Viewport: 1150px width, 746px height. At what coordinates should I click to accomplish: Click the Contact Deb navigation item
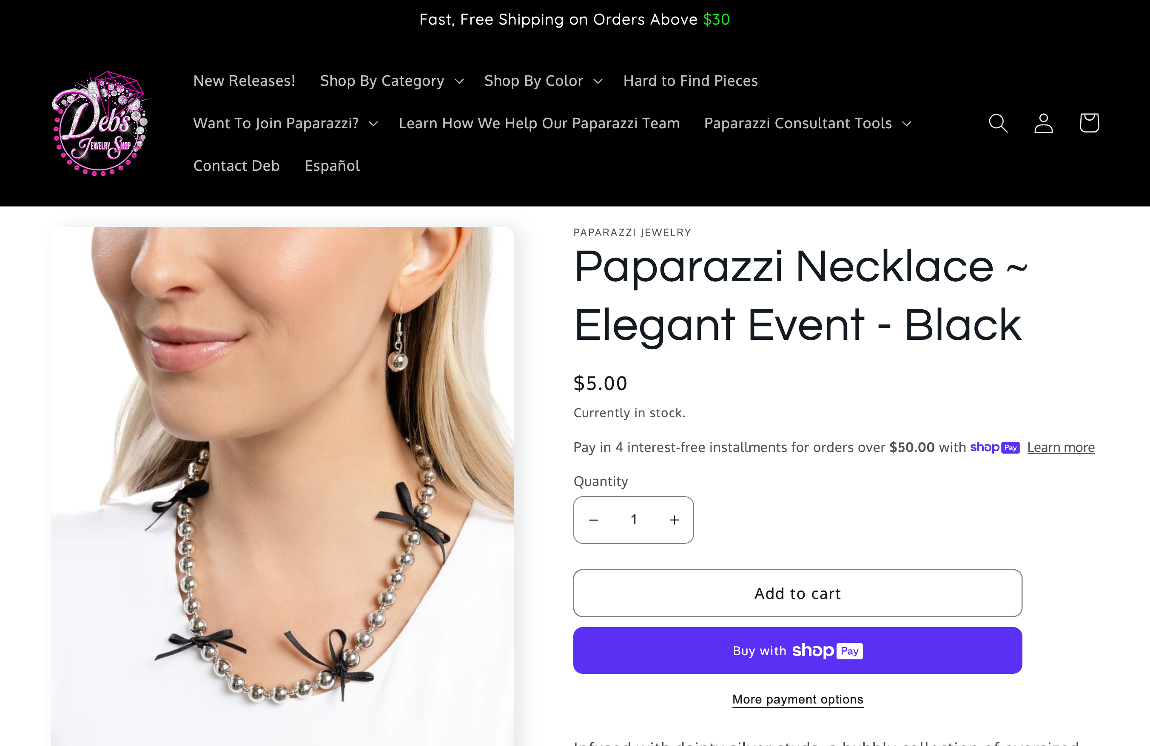[x=236, y=166]
